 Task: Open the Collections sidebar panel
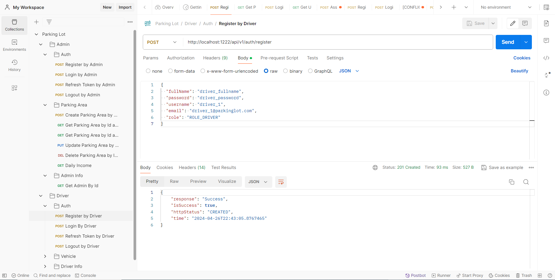click(14, 25)
